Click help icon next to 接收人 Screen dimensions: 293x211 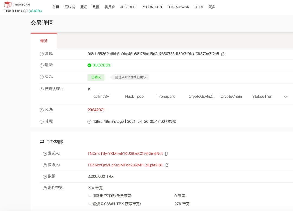(45, 165)
